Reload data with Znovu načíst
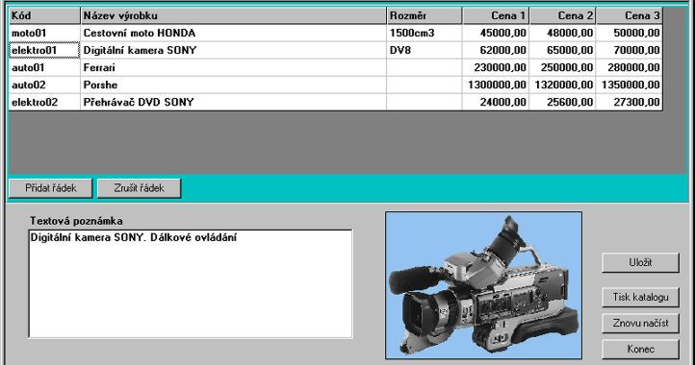Viewport: 695px width, 365px height. (x=640, y=323)
